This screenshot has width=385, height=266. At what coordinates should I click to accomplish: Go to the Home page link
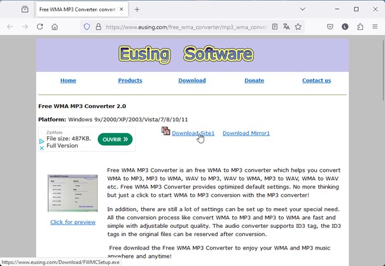[68, 80]
